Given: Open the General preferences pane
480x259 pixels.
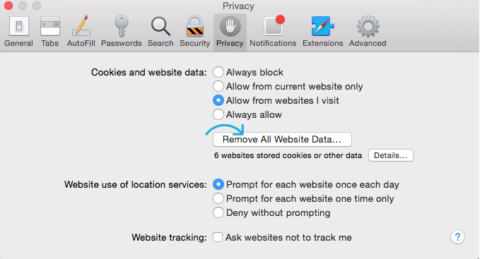Looking at the screenshot, I should tap(18, 32).
